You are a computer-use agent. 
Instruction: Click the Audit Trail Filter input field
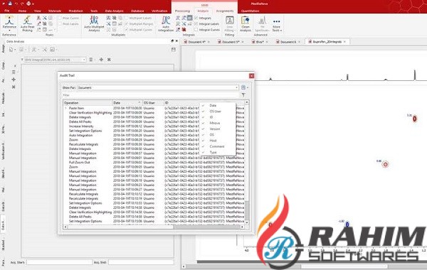151,95
